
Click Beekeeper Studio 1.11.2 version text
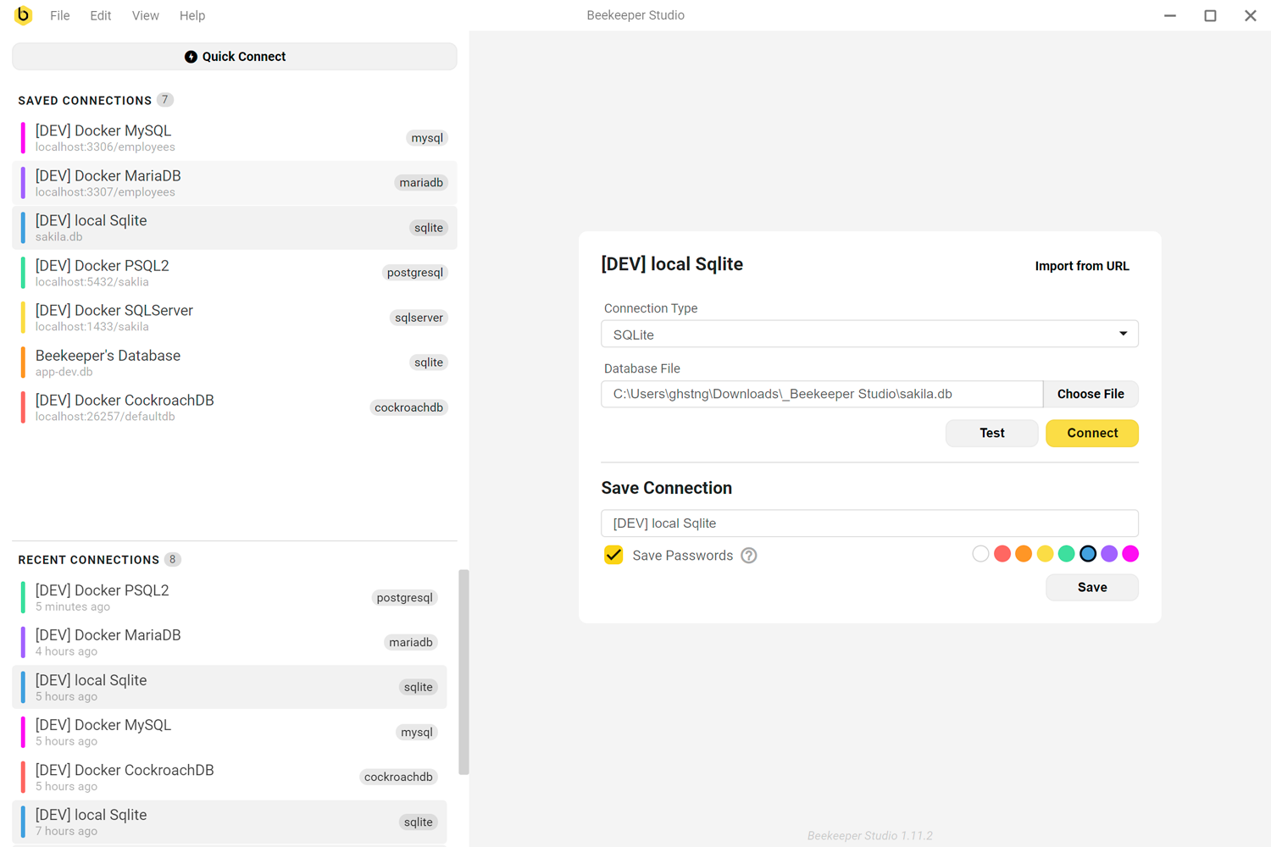[x=869, y=836]
